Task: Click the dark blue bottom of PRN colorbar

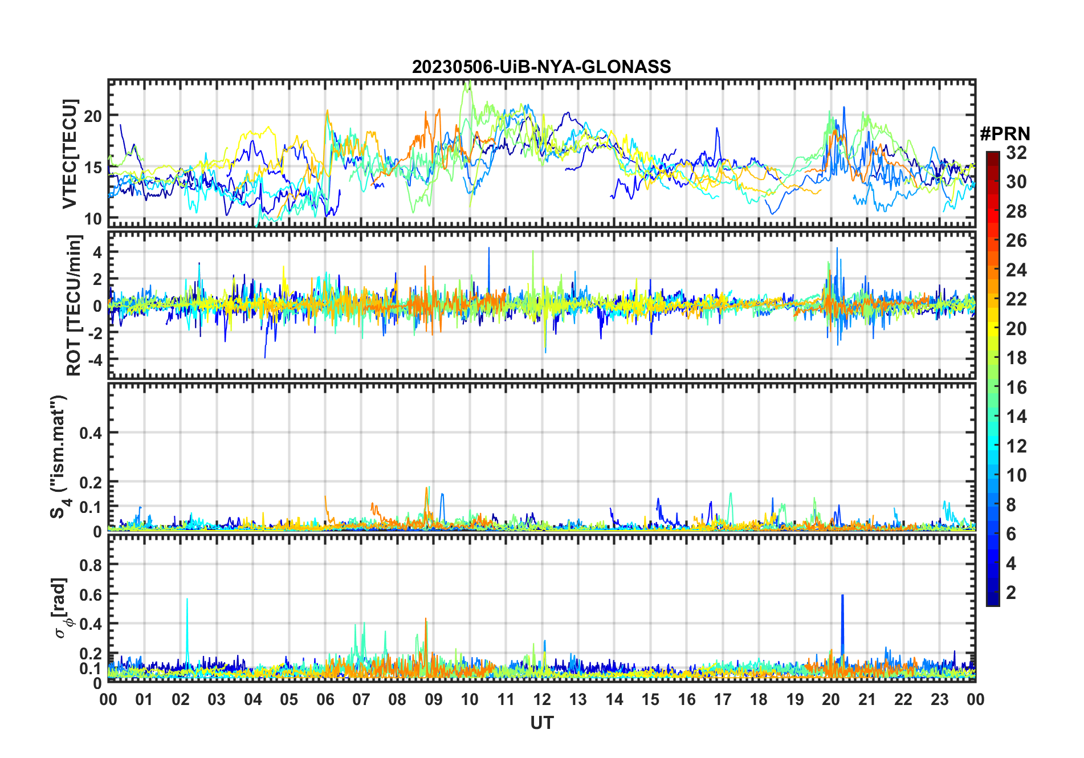Action: point(992,600)
